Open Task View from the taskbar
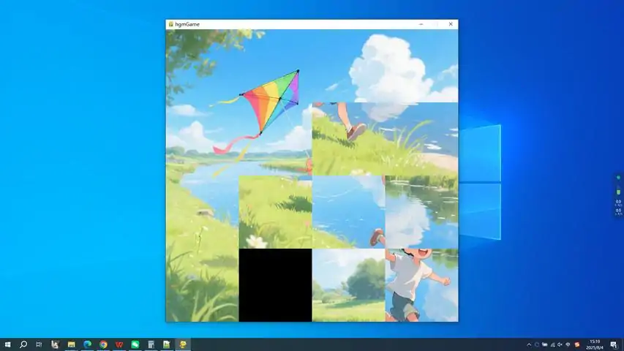 39,344
